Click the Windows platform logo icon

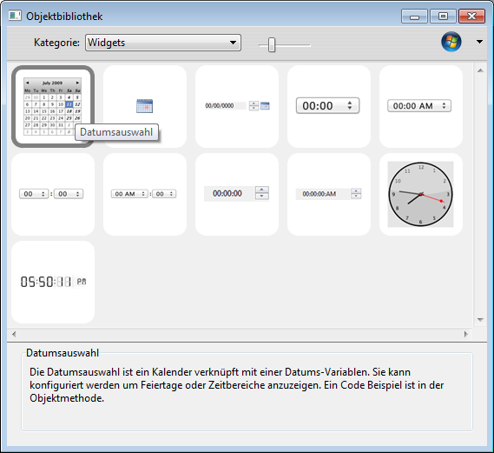[x=451, y=42]
